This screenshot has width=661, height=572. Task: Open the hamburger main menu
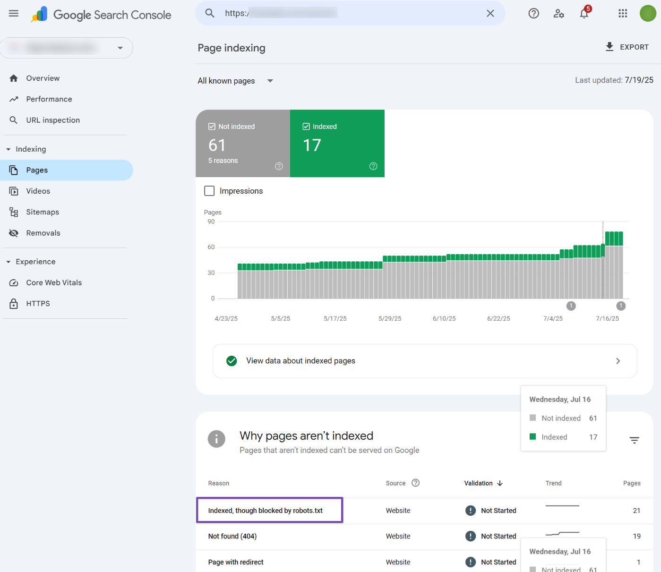(14, 13)
